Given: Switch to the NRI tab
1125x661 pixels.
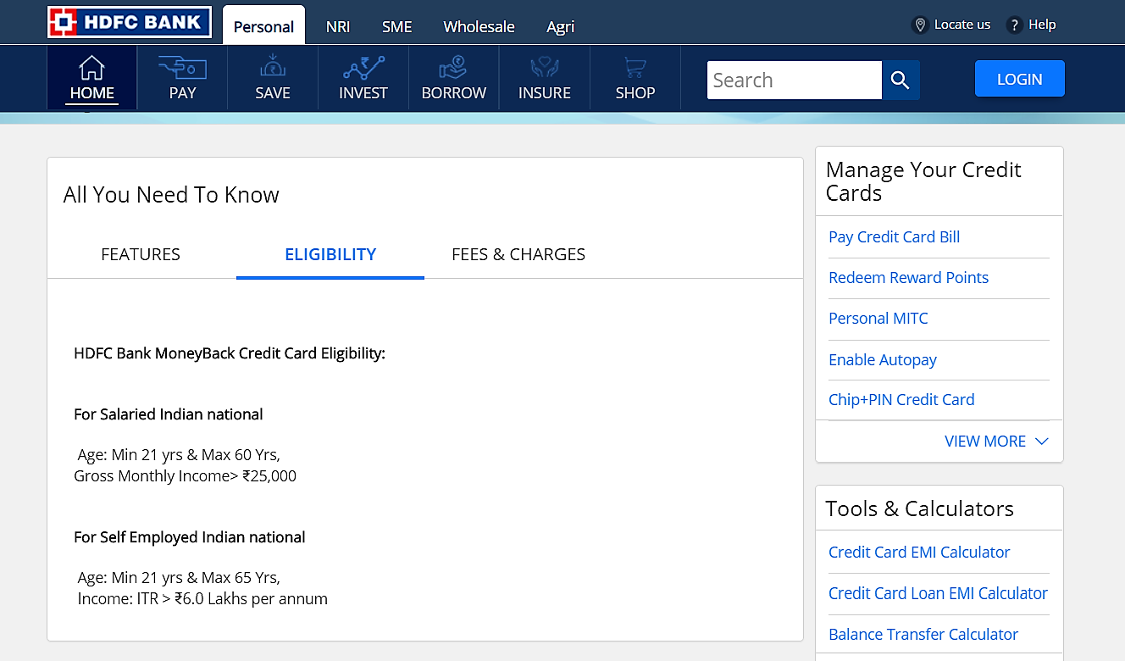Looking at the screenshot, I should click(338, 26).
